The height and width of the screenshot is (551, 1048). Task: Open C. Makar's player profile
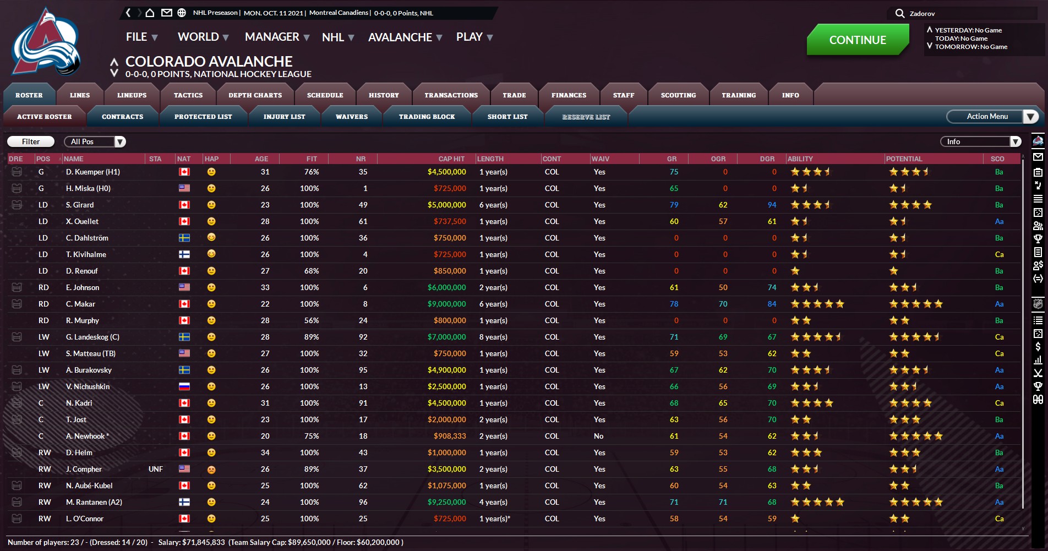80,304
